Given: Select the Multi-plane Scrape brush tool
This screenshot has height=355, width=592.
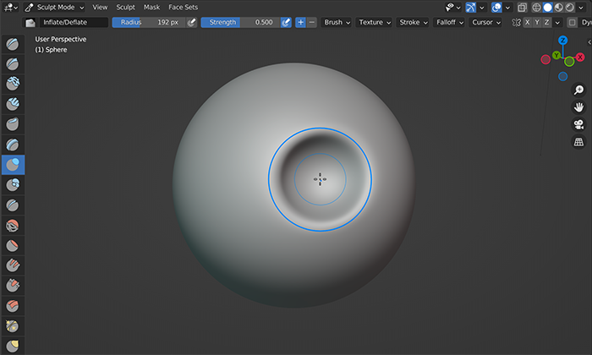Looking at the screenshot, I should click(x=13, y=306).
